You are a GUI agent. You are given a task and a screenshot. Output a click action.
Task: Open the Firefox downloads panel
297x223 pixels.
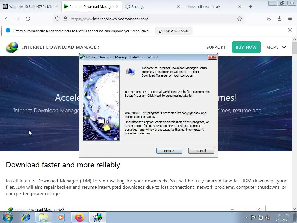coord(279,19)
